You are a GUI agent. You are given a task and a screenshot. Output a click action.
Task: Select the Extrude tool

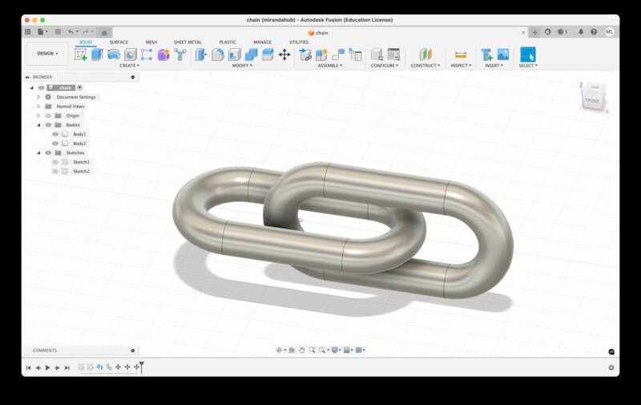[97, 55]
